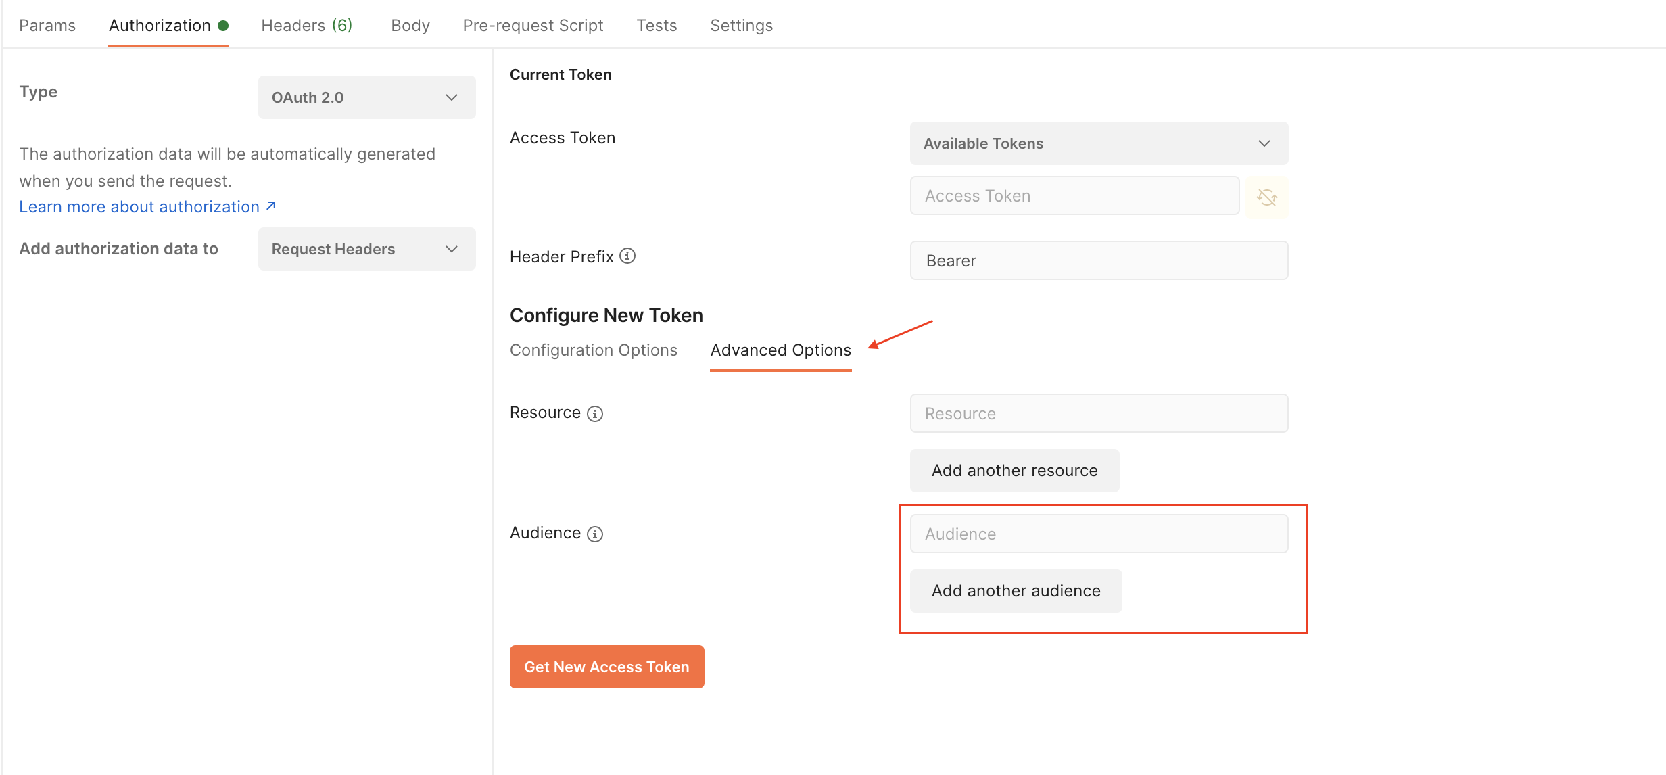Viewport: 1666px width, 775px height.
Task: Expand the Available Tokens dropdown
Action: (x=1098, y=143)
